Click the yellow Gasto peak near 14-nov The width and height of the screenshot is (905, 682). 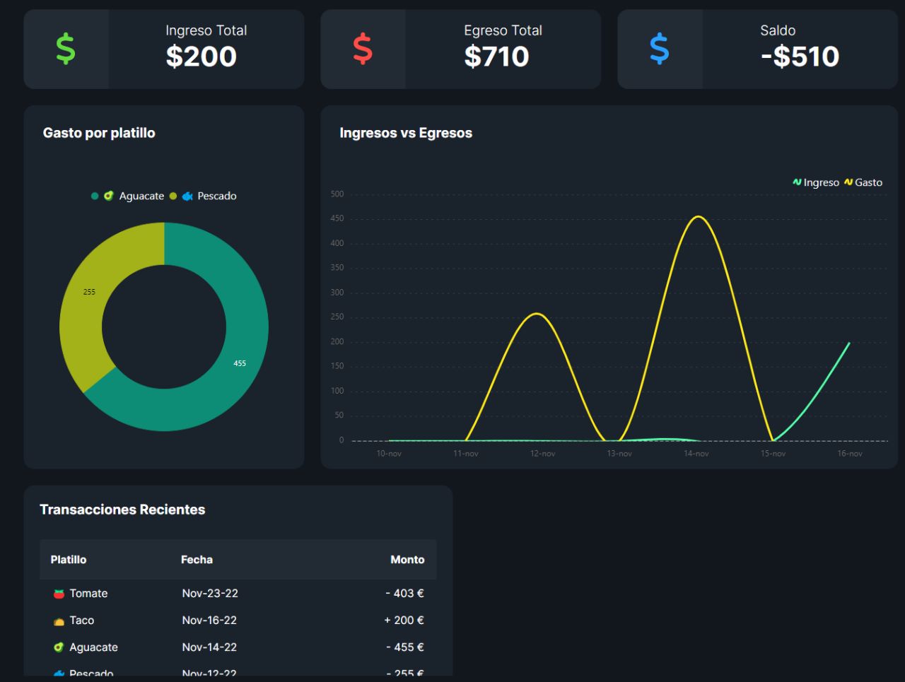(x=698, y=216)
